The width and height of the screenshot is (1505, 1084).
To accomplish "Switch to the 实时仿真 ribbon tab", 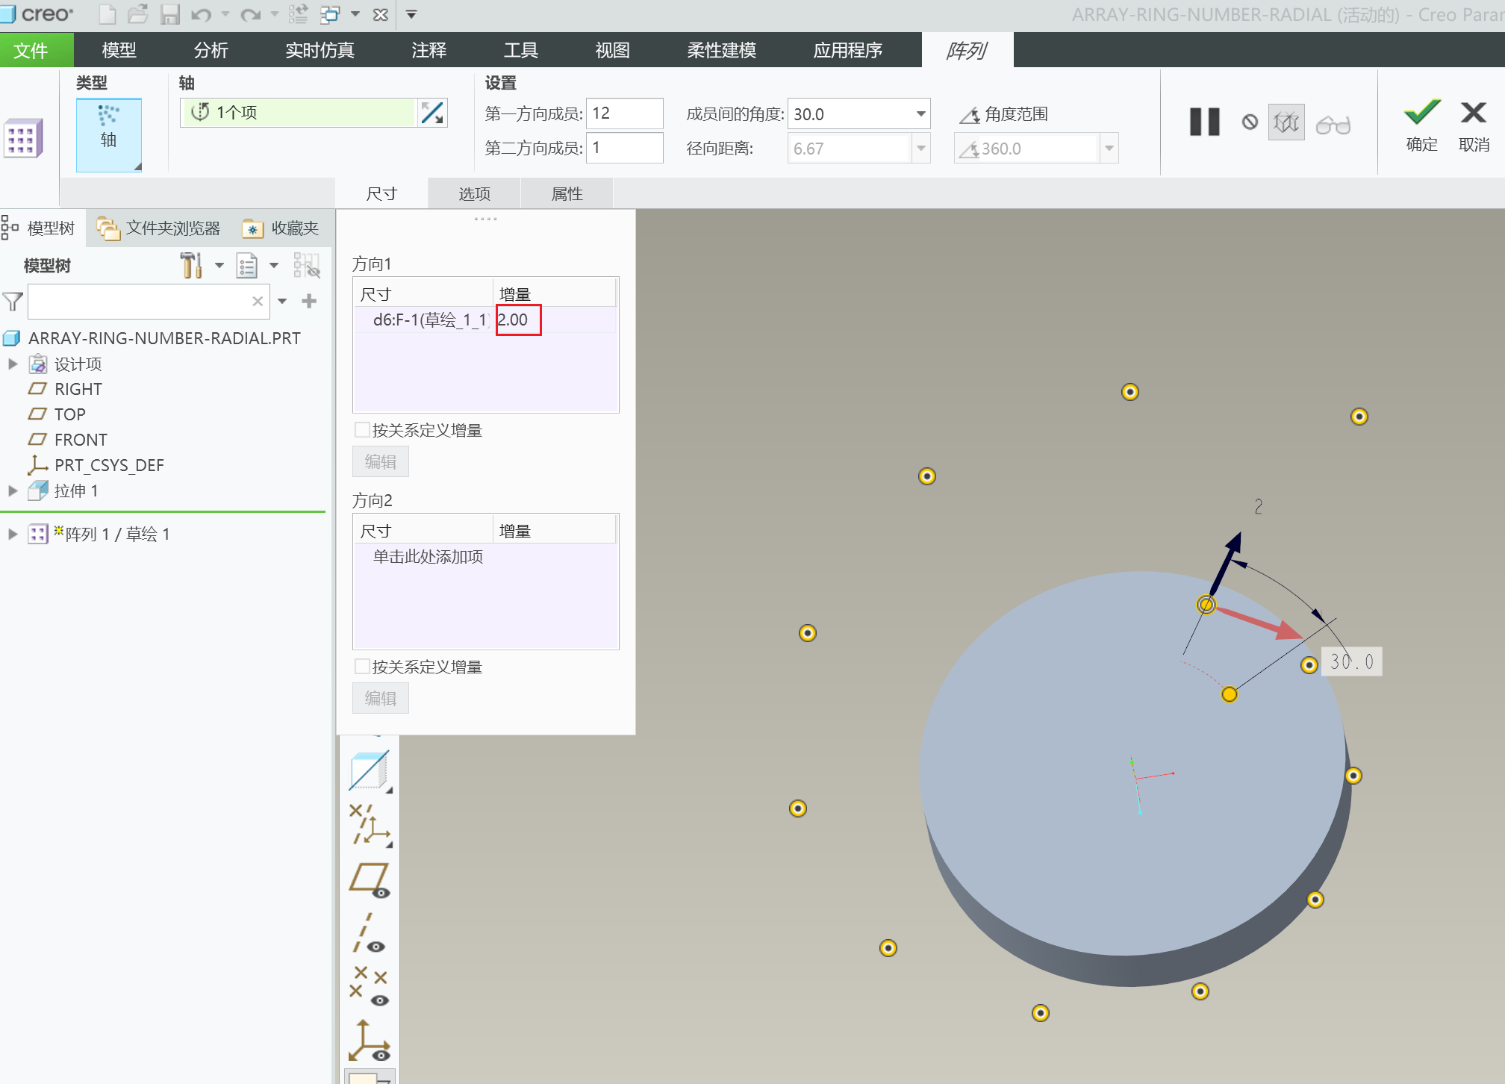I will [320, 50].
